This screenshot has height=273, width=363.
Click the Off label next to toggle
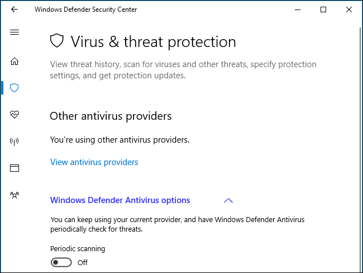[83, 262]
